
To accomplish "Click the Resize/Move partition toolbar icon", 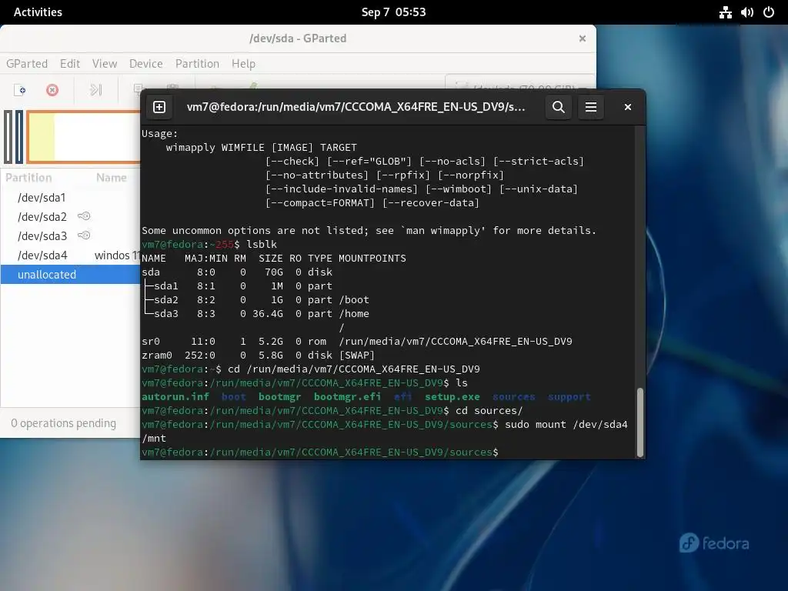I will [x=95, y=90].
